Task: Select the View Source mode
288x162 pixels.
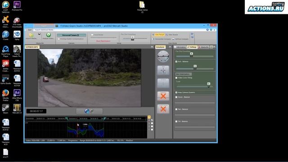Action: [x=172, y=35]
